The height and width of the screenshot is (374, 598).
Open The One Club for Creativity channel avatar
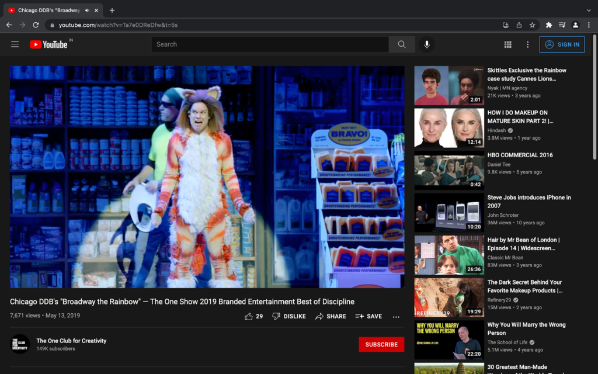pos(20,344)
